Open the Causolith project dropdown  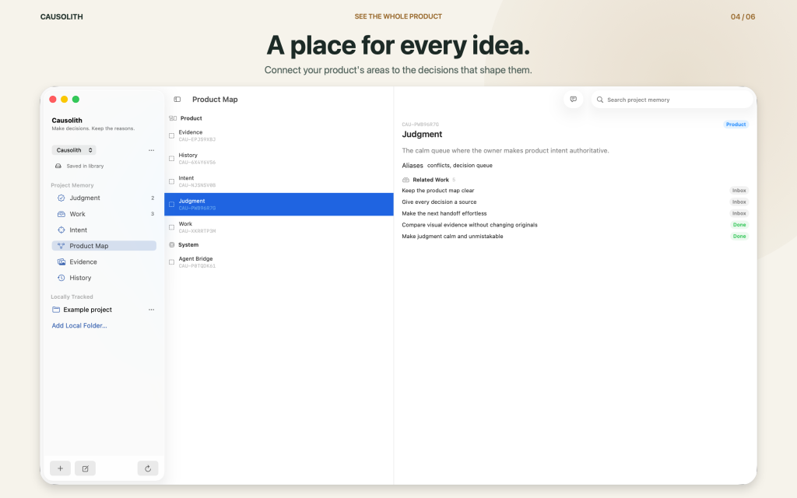[74, 150]
